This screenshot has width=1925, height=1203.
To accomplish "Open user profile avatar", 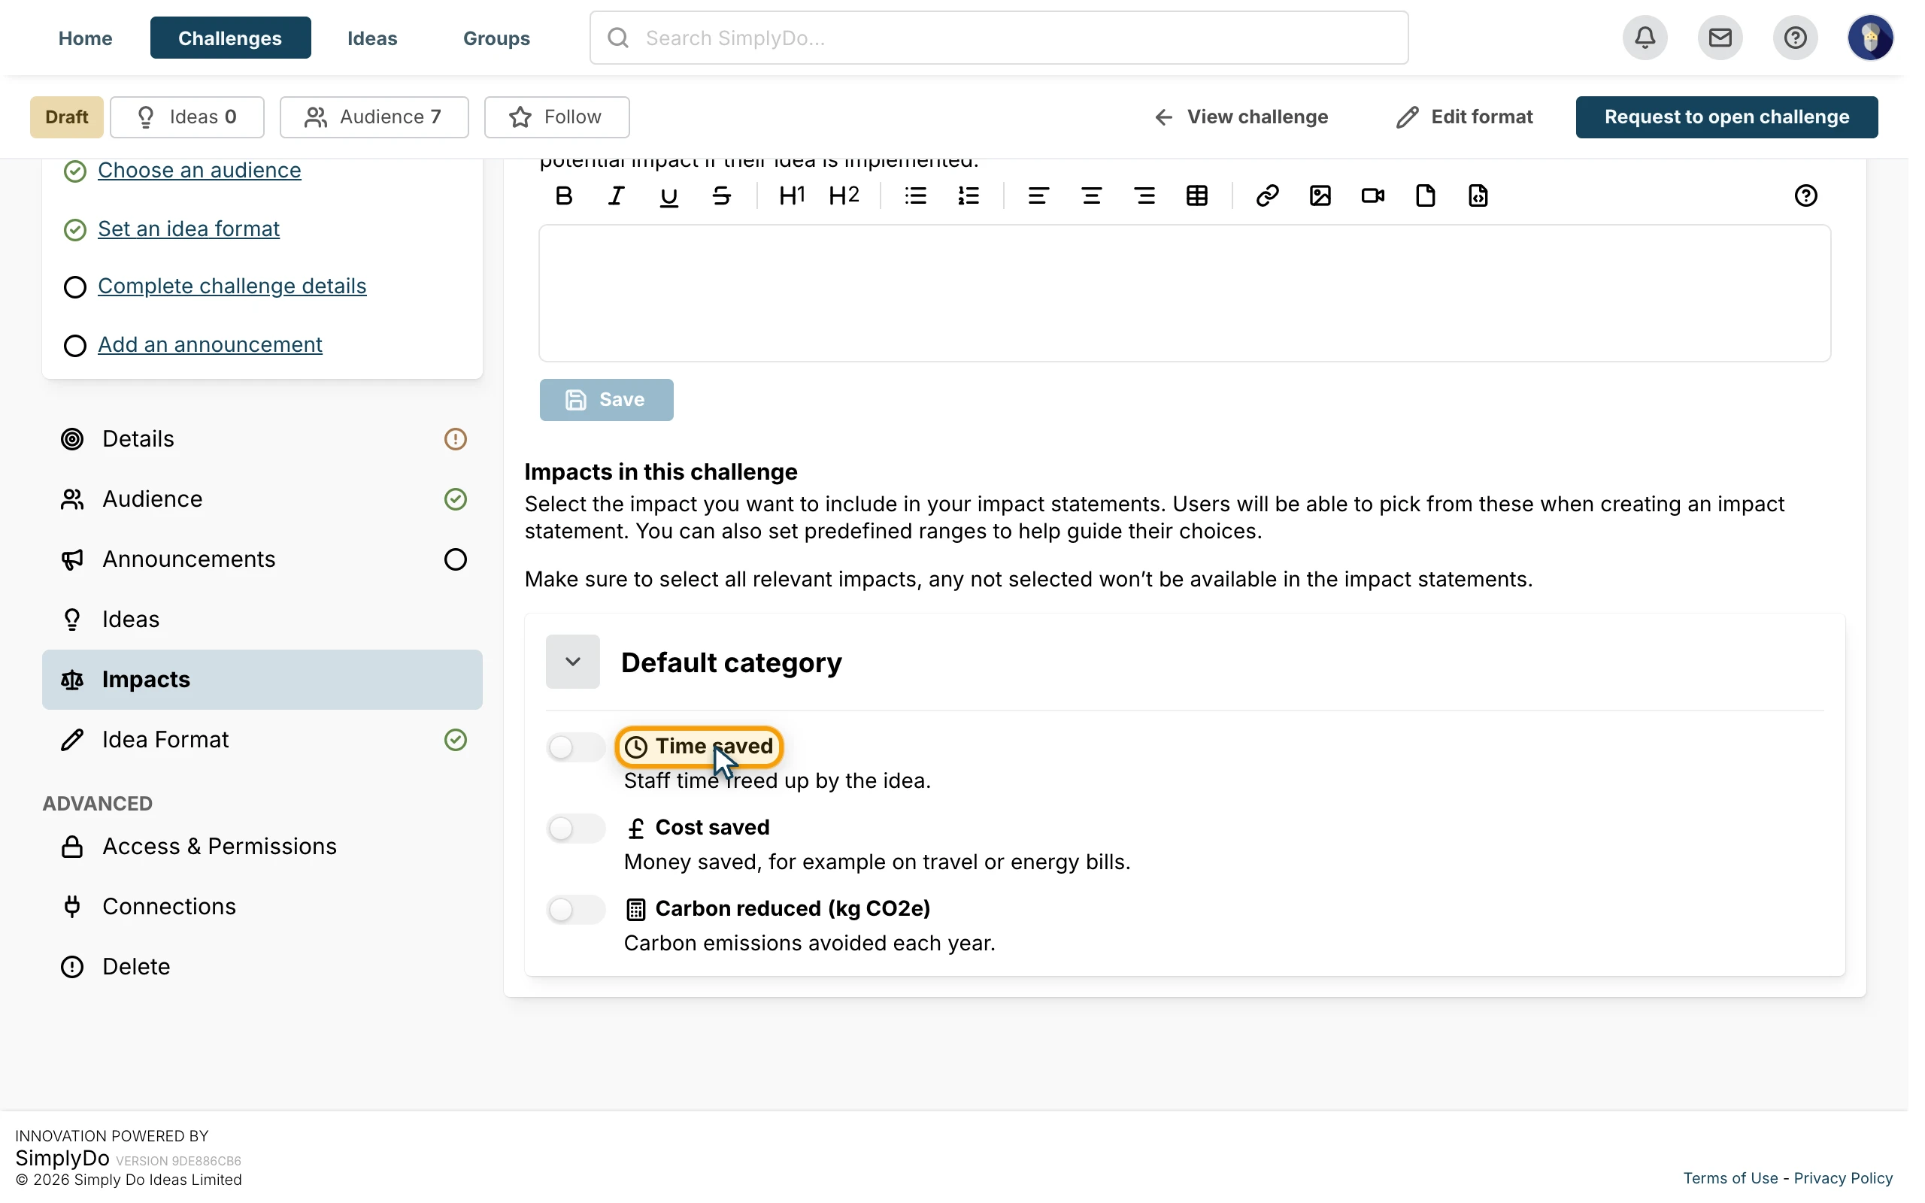I will tap(1870, 38).
